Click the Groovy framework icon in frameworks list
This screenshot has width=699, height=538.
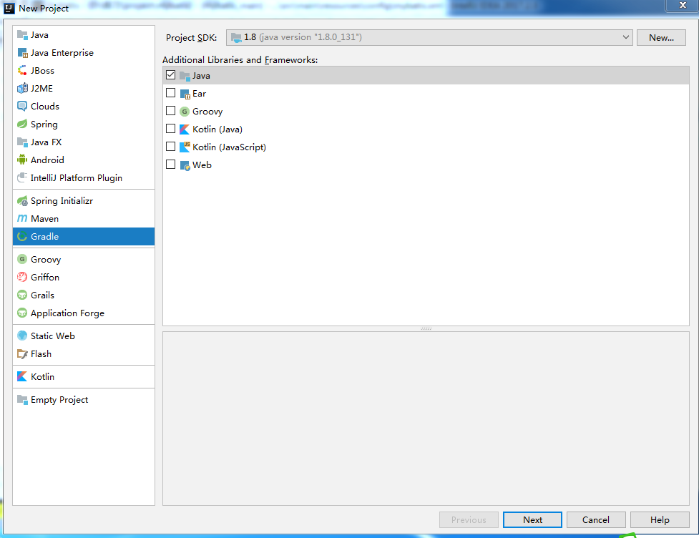click(184, 111)
